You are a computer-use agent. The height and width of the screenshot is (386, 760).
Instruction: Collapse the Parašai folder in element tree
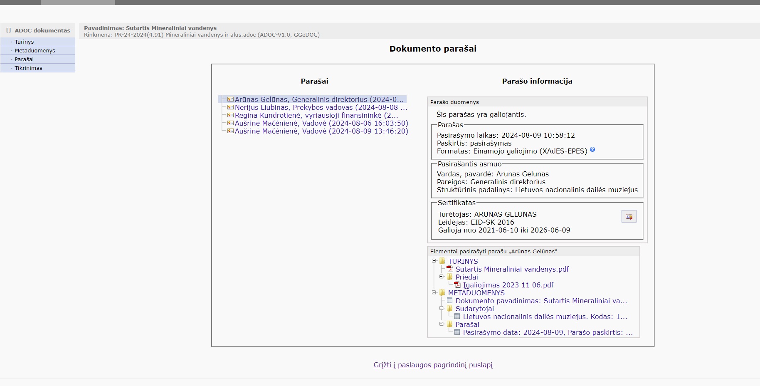442,324
